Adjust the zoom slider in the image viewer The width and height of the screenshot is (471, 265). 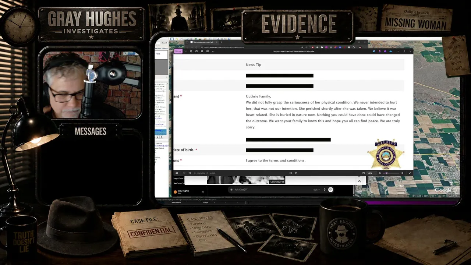pos(391,173)
